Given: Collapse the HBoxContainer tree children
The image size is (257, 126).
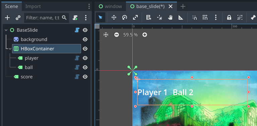Looking at the screenshot, I should [x=10, y=49].
